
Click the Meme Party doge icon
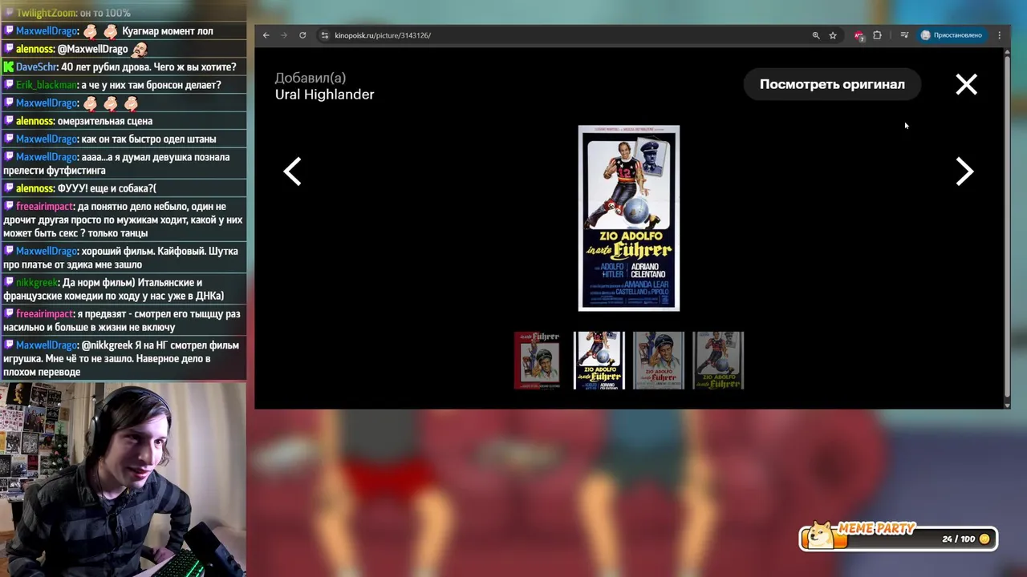coord(820,535)
